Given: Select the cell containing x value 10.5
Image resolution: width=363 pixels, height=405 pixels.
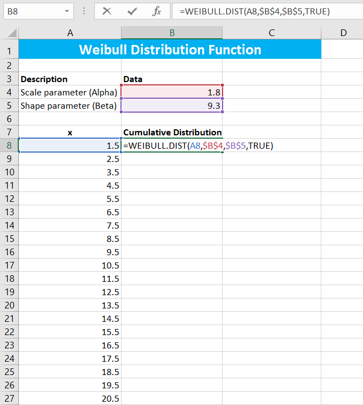Looking at the screenshot, I should (x=70, y=265).
